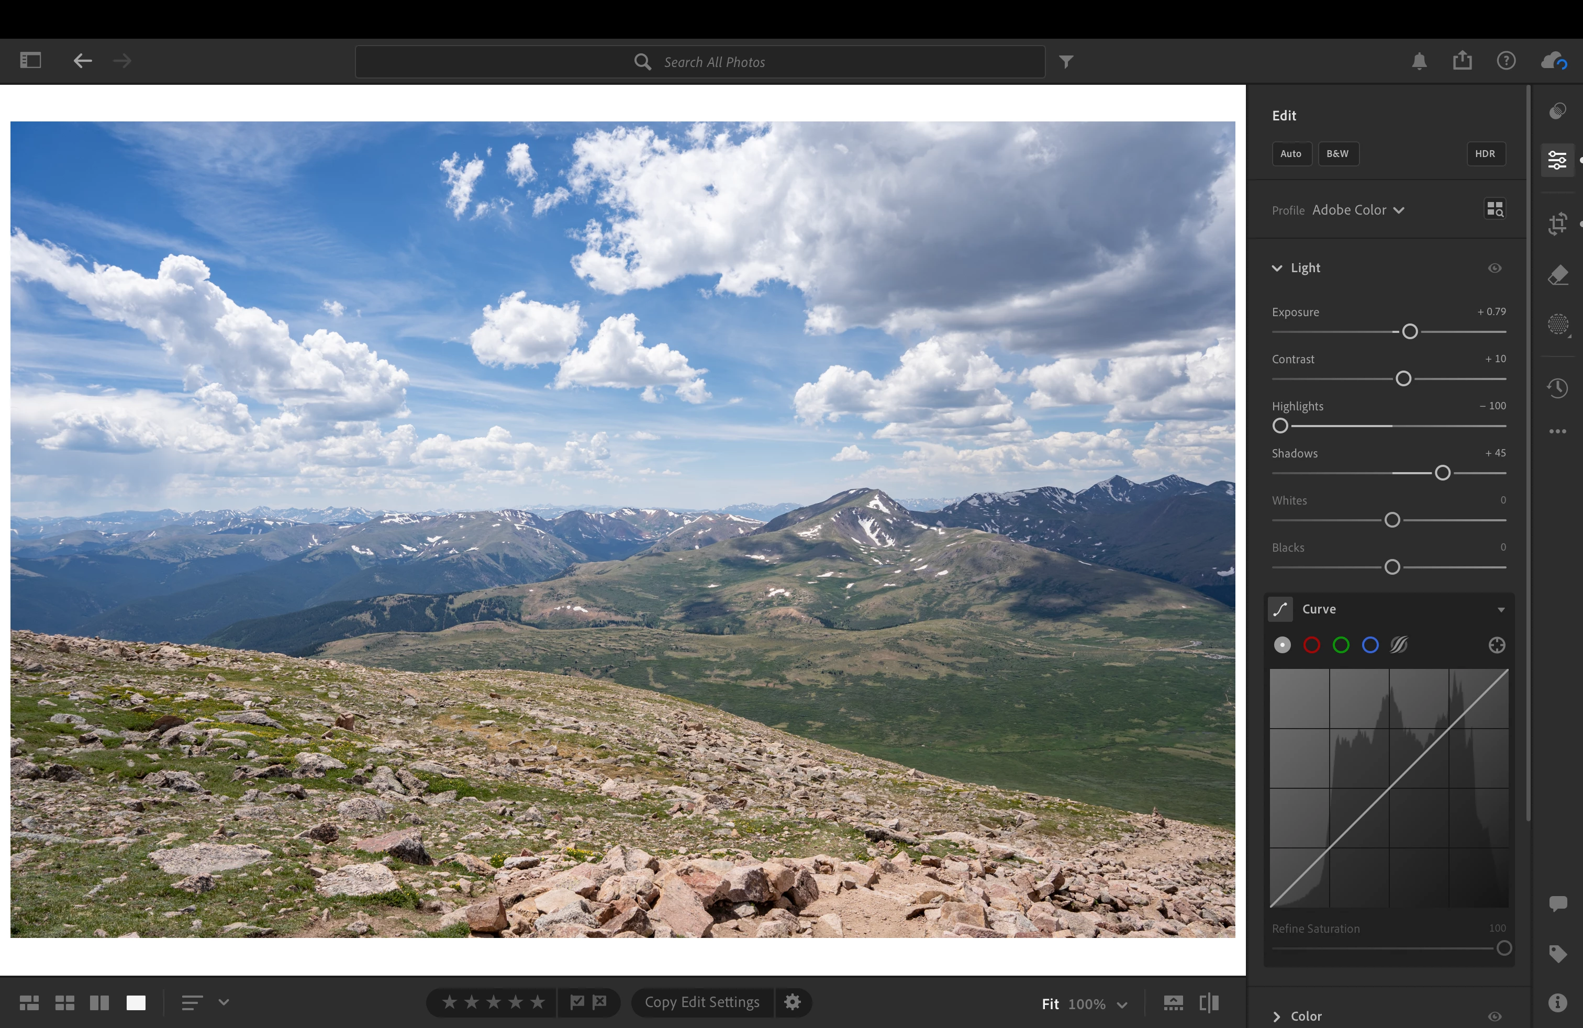Image resolution: width=1583 pixels, height=1028 pixels.
Task: Open the filter funnel icon
Action: tap(1065, 62)
